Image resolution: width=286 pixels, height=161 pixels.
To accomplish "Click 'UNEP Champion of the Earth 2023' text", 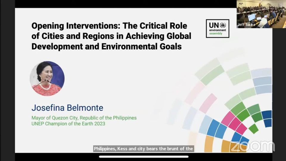I will pos(68,124).
